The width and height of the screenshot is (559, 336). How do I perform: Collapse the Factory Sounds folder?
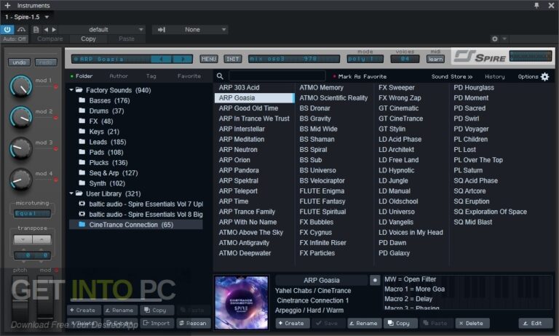[x=71, y=90]
